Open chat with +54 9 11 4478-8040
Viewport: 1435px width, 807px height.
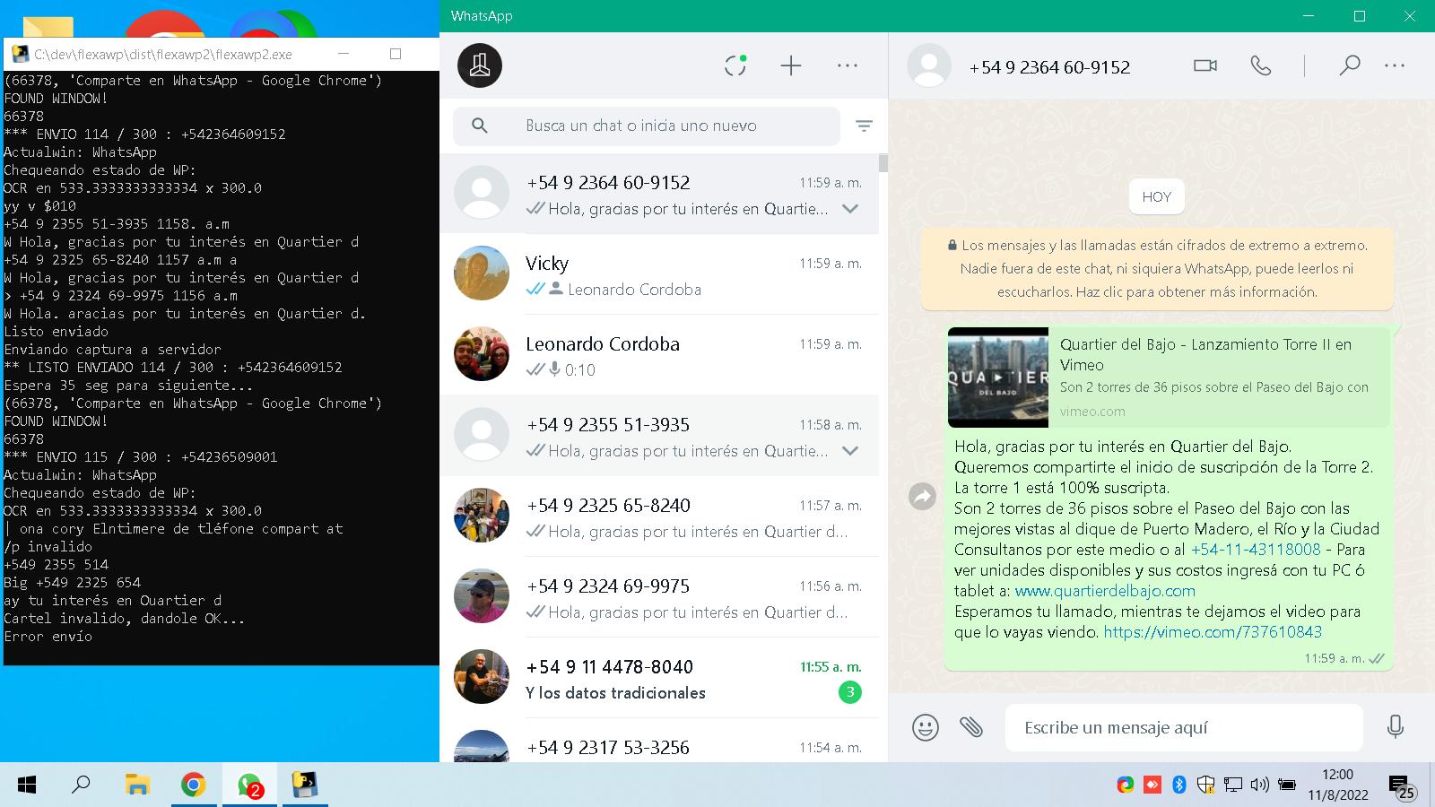click(659, 678)
